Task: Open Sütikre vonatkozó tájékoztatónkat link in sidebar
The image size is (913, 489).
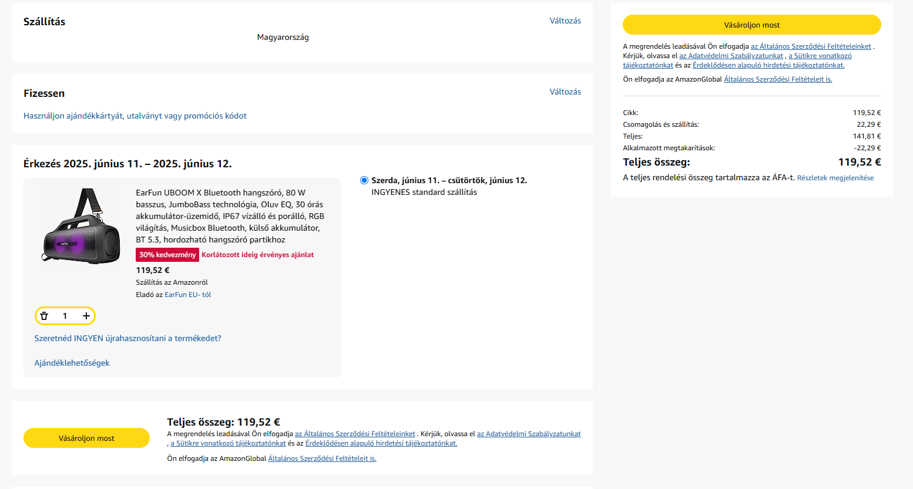Action: [820, 56]
